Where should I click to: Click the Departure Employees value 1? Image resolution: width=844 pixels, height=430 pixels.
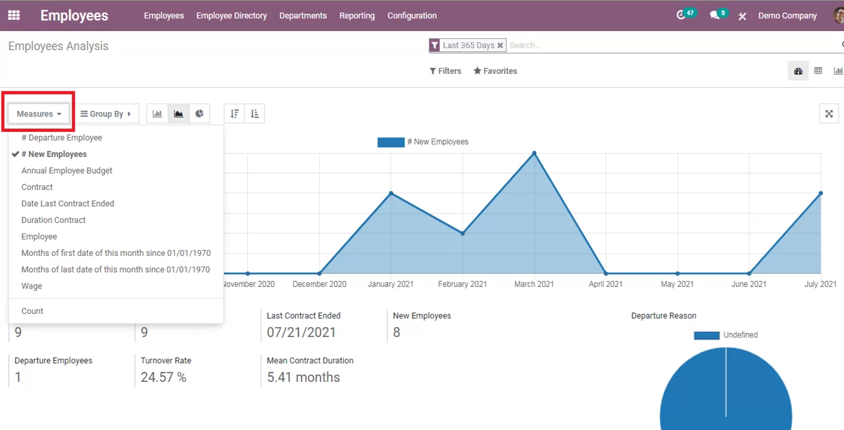click(18, 377)
